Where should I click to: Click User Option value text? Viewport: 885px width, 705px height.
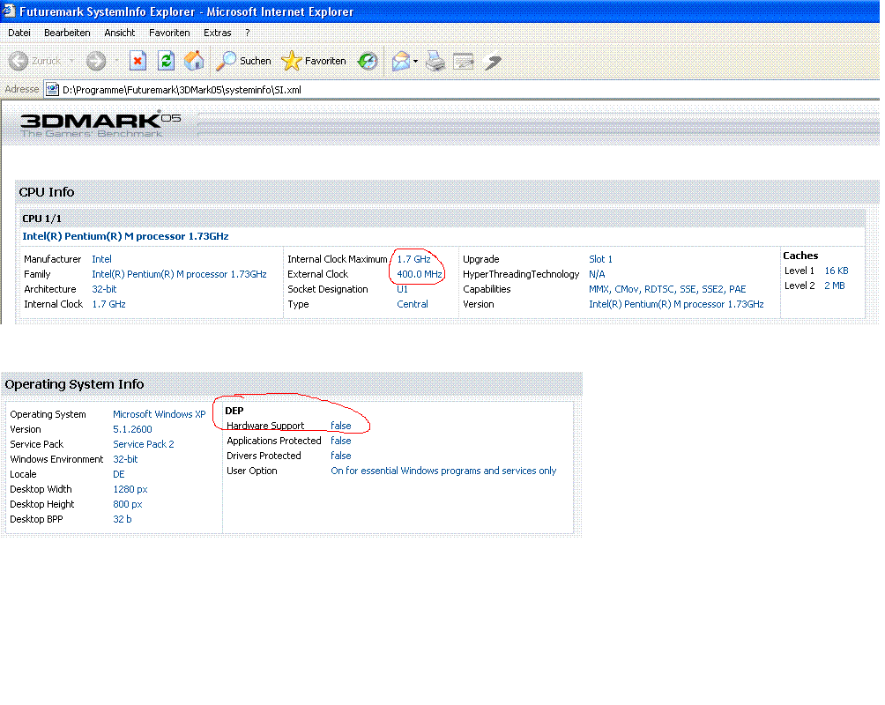pos(443,471)
